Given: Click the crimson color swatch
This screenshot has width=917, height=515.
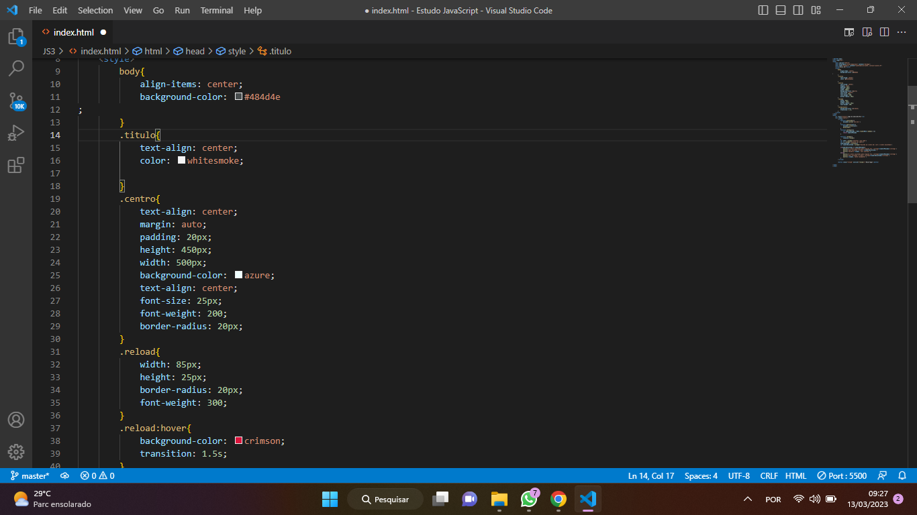Looking at the screenshot, I should 238,441.
